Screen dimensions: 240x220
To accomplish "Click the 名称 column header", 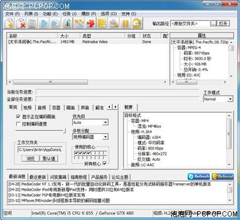I will [x=32, y=36].
